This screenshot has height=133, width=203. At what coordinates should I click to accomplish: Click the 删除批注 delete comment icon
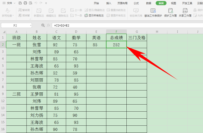tap(63, 10)
